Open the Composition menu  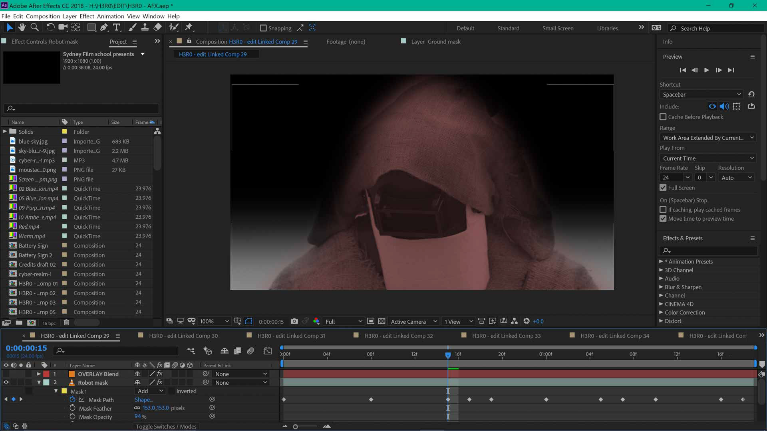tap(43, 16)
